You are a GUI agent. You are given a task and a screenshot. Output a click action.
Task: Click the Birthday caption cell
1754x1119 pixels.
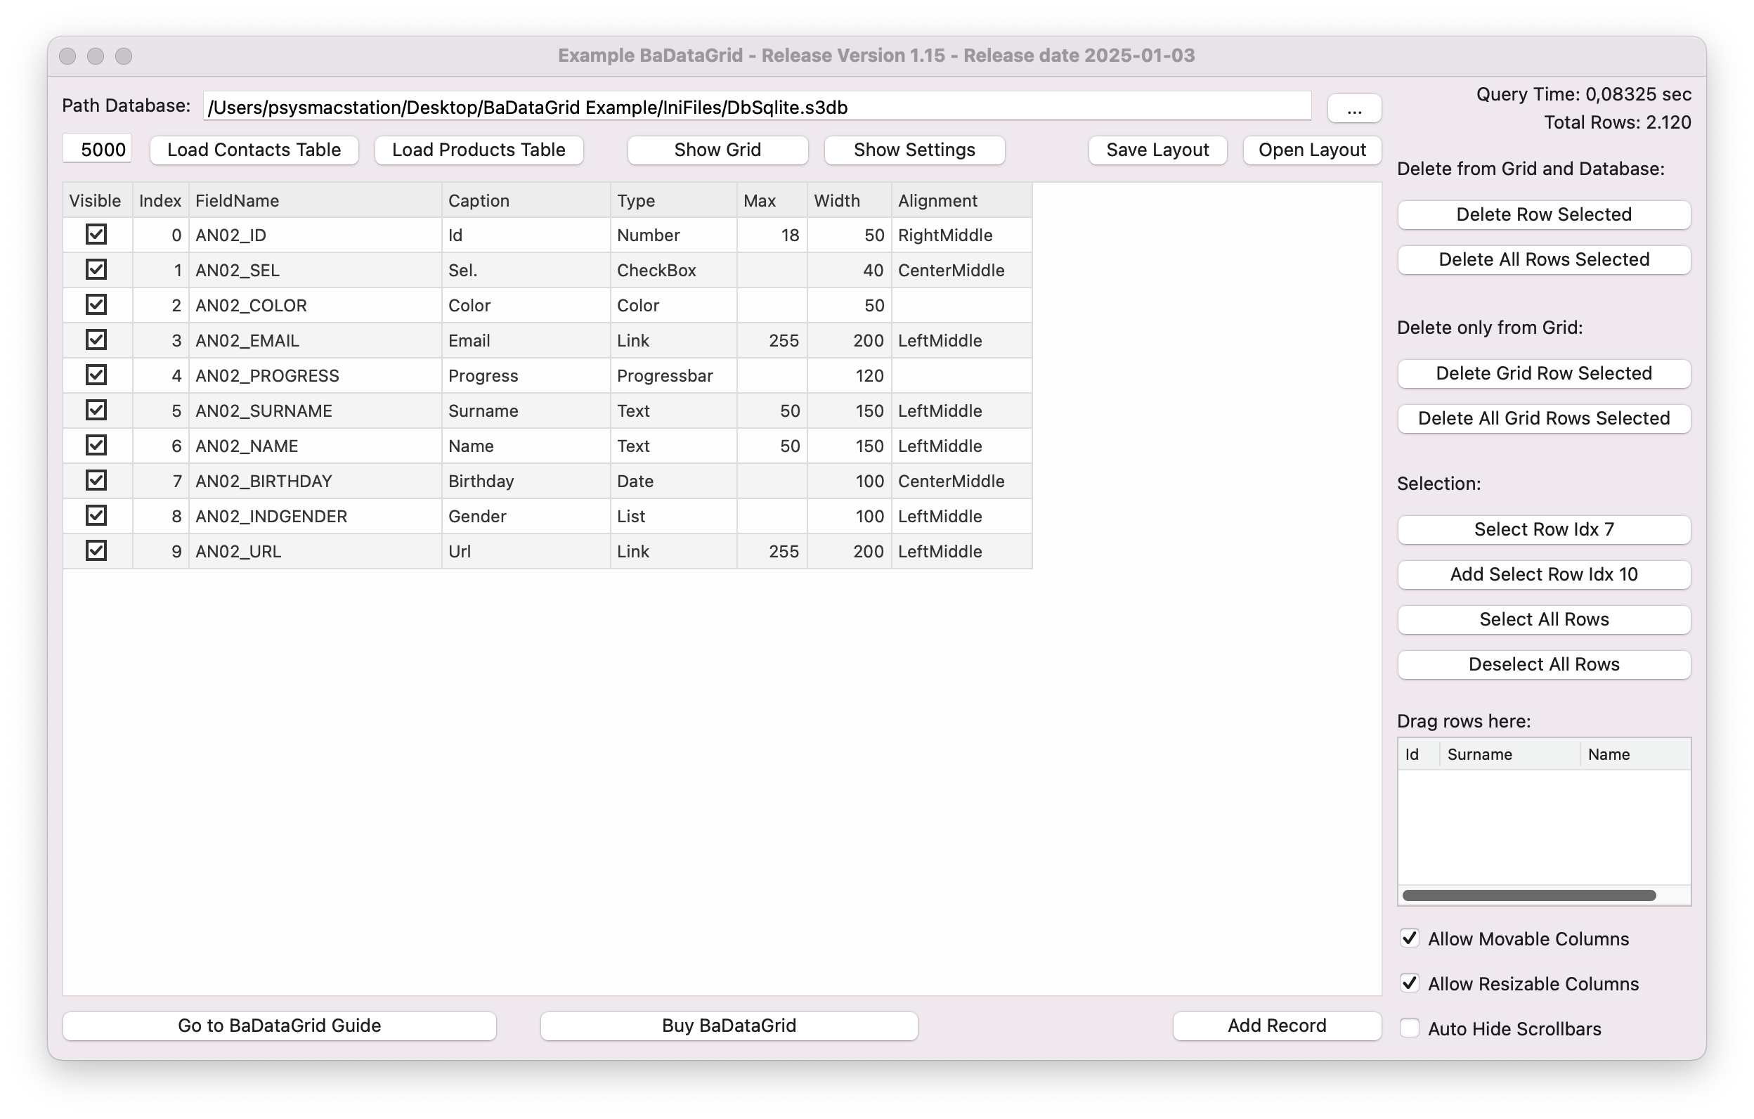pyautogui.click(x=526, y=481)
